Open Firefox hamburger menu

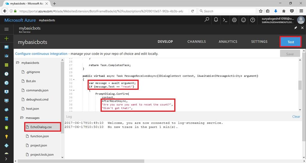pyautogui.click(x=301, y=11)
